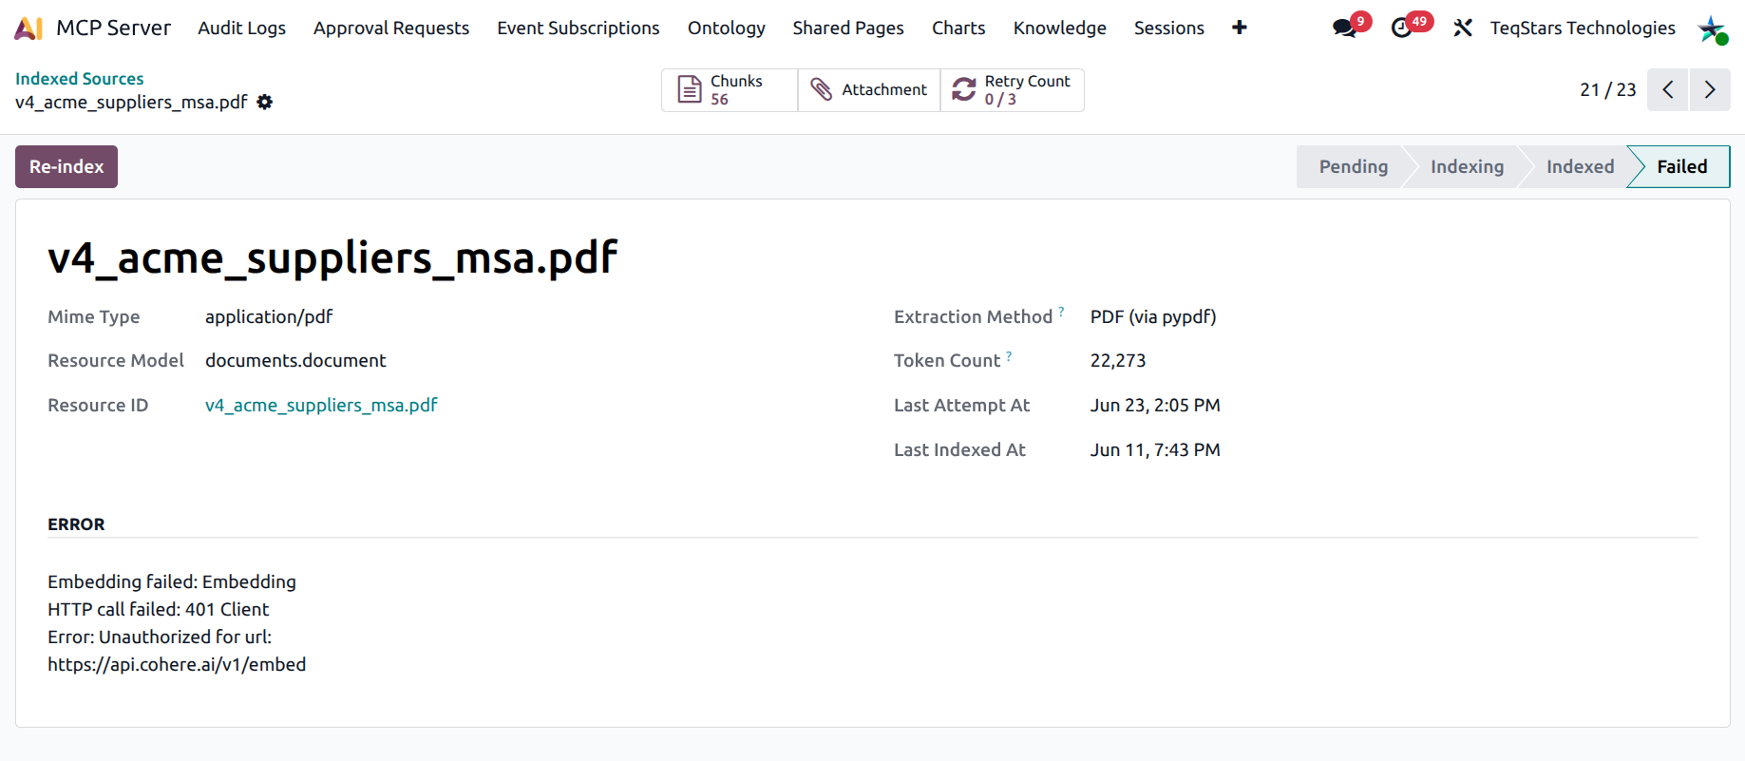Open the Ontology menu

727,29
